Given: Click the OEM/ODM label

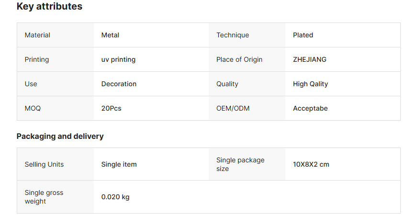Looking at the screenshot, I should click(x=233, y=108).
